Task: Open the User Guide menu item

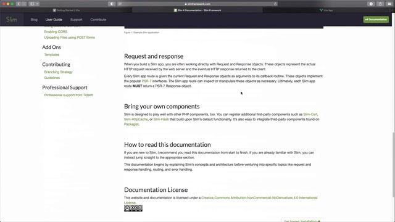Action: (x=54, y=20)
